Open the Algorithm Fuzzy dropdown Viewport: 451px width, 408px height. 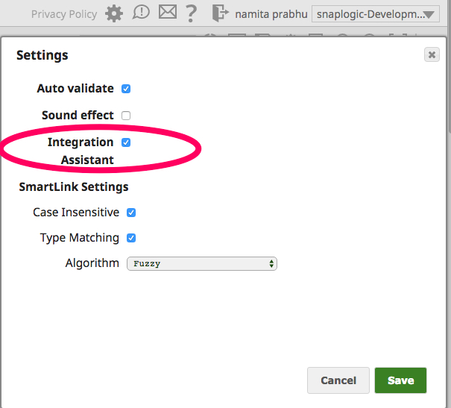[x=202, y=263]
